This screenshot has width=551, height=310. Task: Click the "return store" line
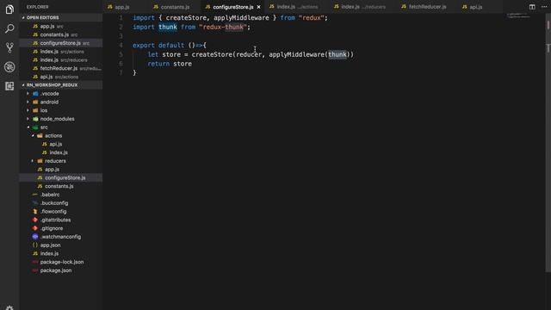coord(170,64)
